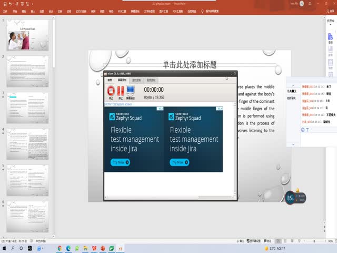Image resolution: width=337 pixels, height=253 pixels.
Task: Pause recording with the red pause button
Action: (121, 91)
